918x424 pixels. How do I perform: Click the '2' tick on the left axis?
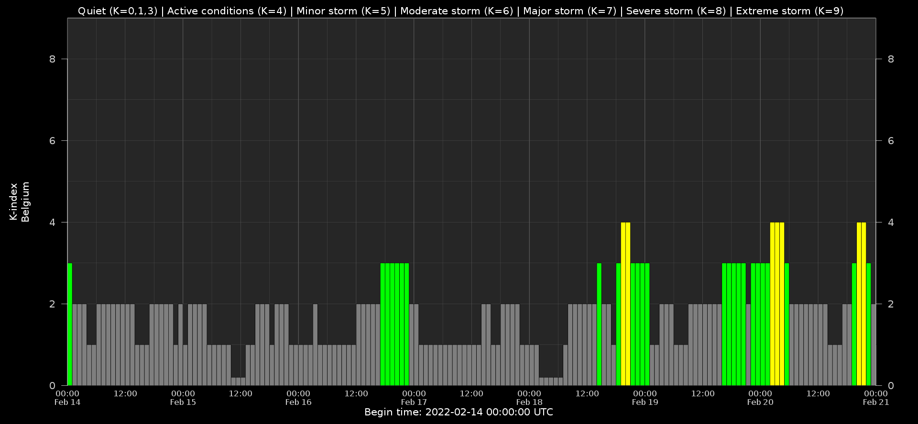point(53,304)
